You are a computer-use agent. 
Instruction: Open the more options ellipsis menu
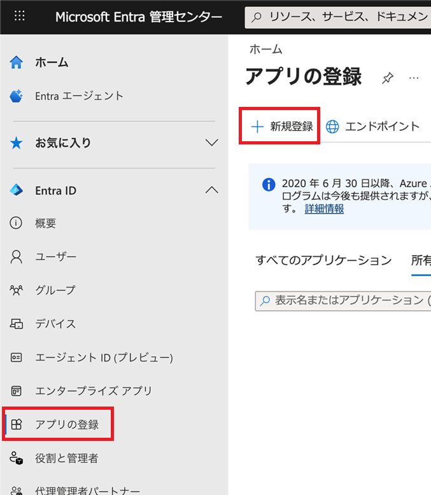point(414,78)
